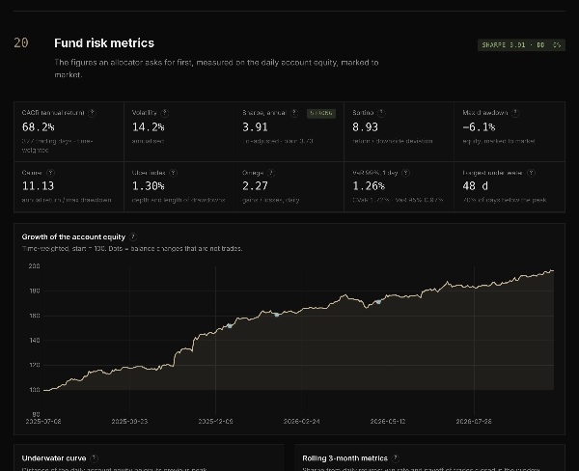The height and width of the screenshot is (471, 579).
Task: Click the 2026-07-28 x-axis date label
Action: (x=474, y=422)
